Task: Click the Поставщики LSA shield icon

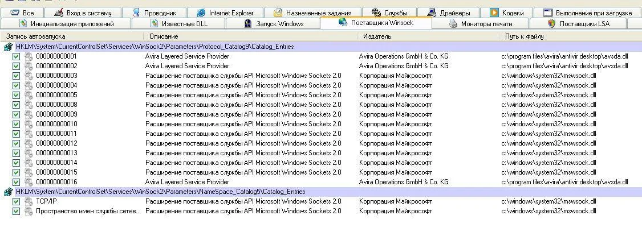Action: pos(551,23)
